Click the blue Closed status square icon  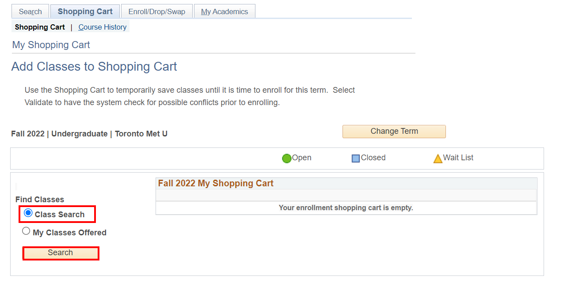tap(356, 158)
